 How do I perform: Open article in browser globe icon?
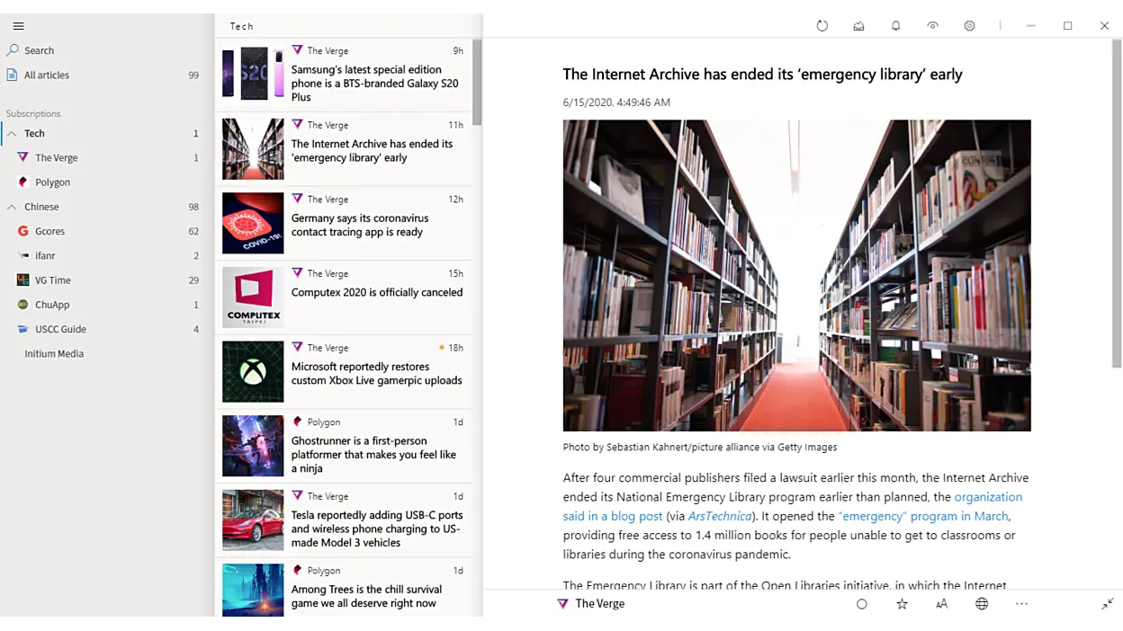click(982, 604)
